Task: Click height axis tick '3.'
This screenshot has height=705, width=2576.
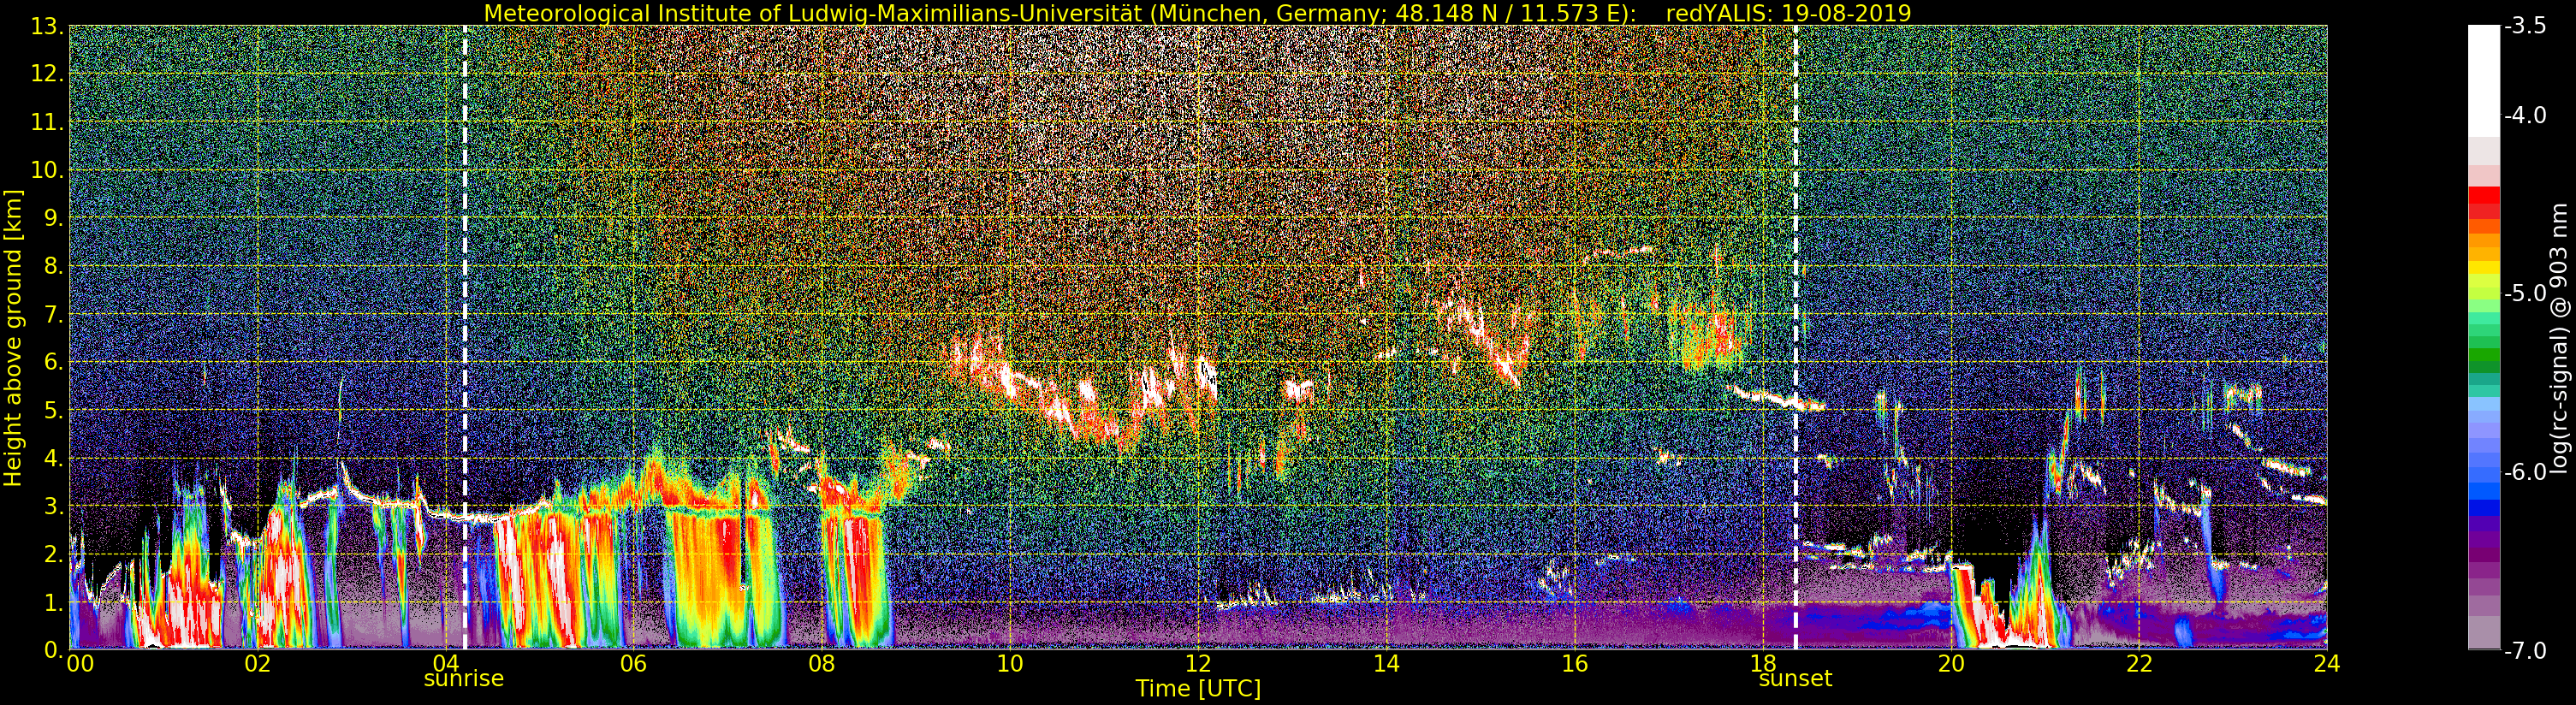Action: click(52, 507)
